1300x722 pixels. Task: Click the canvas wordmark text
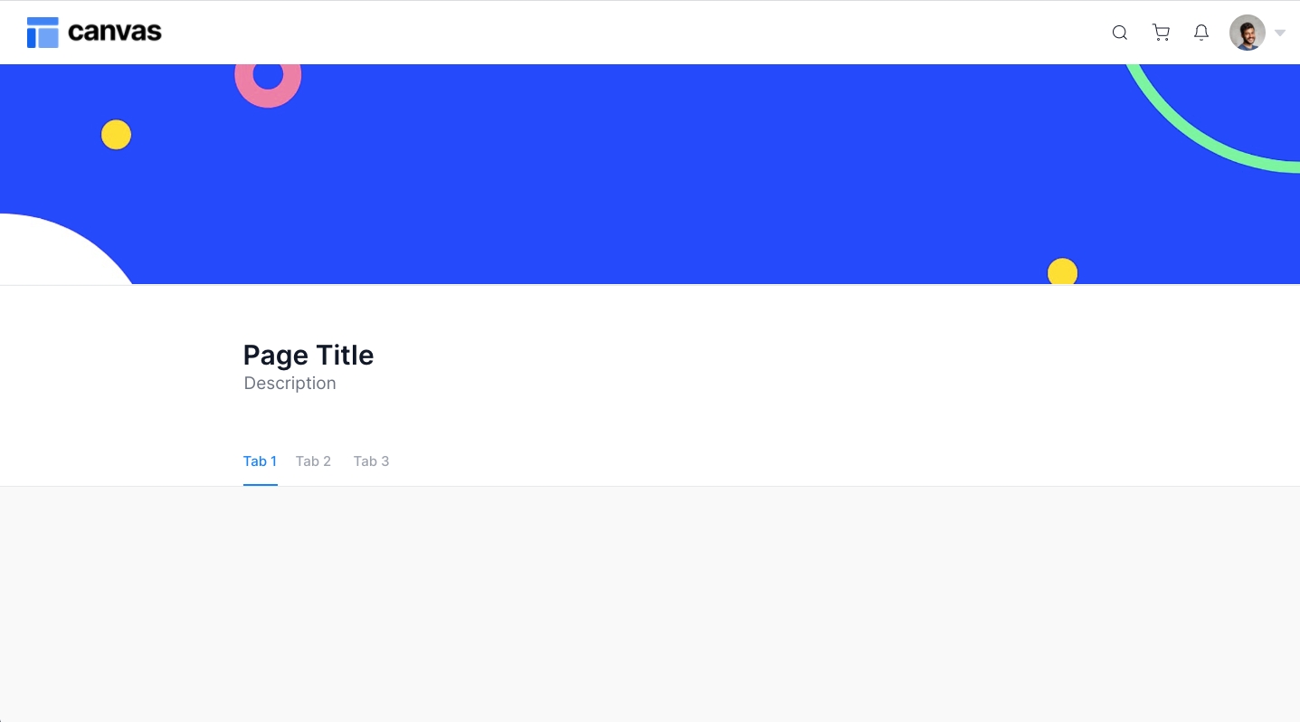pos(115,33)
